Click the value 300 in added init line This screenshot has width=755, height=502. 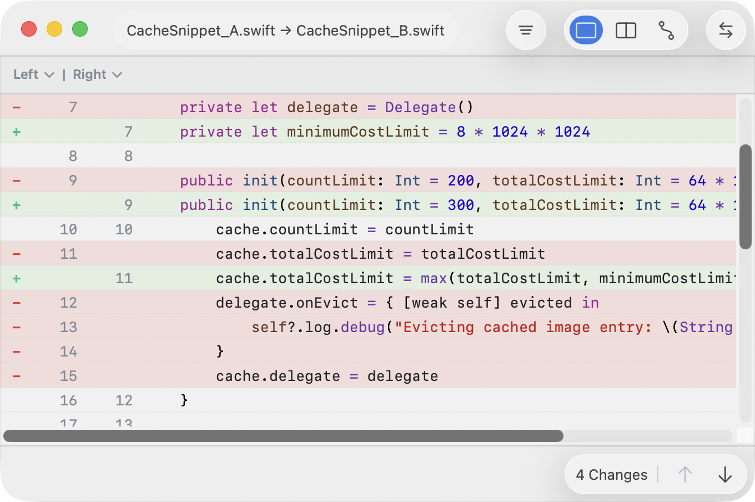[x=461, y=205]
